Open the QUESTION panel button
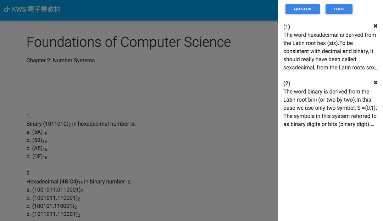The image size is (383, 221). tap(302, 9)
